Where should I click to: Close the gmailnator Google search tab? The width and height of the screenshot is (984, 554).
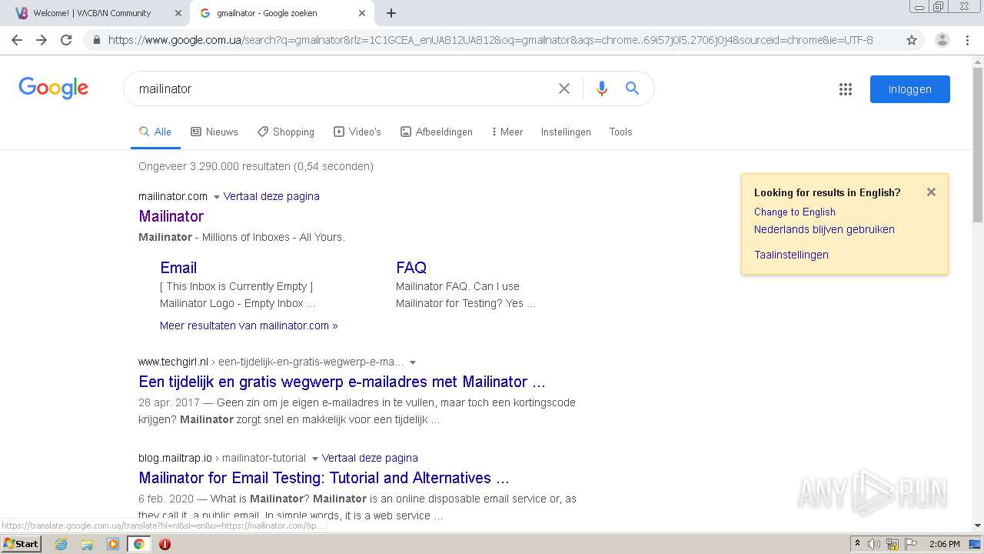362,13
